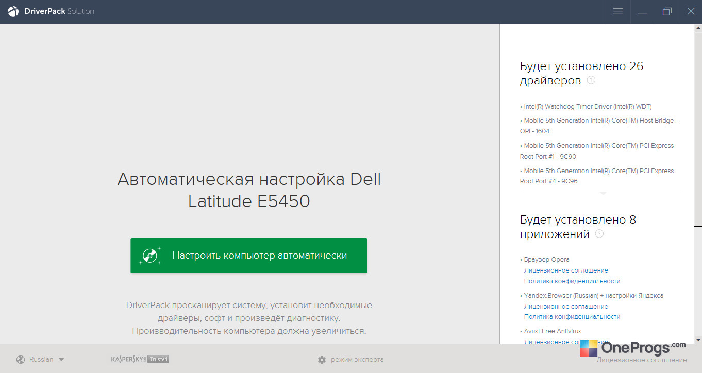Click the gear icon for expert mode
Viewport: 702px width, 373px height.
pyautogui.click(x=322, y=360)
